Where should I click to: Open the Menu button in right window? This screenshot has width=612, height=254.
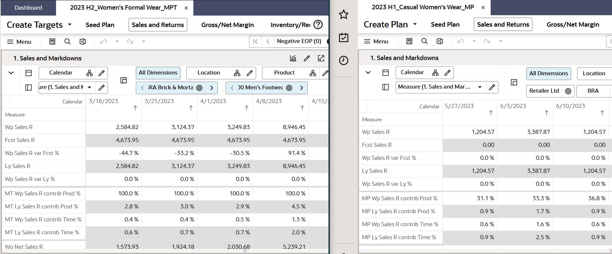click(x=376, y=41)
